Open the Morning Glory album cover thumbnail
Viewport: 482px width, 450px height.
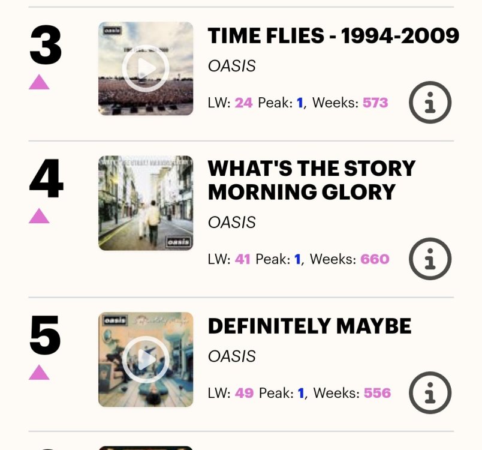tap(146, 203)
